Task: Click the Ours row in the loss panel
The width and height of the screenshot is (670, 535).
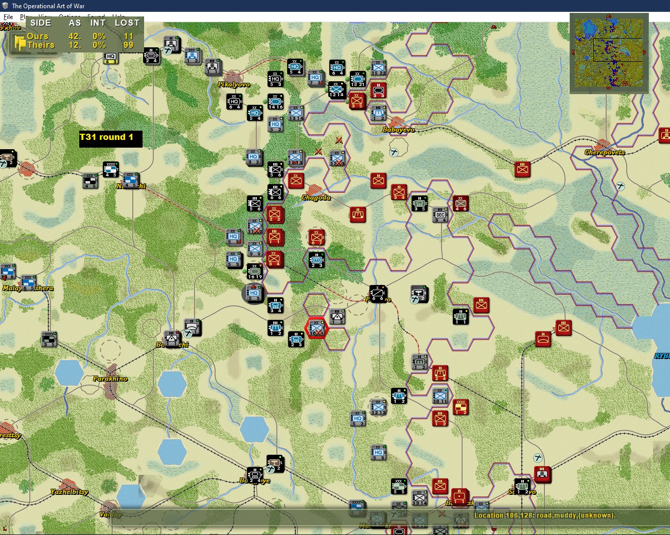Action: tap(80, 36)
